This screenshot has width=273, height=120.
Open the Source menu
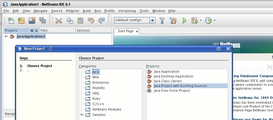point(57,11)
